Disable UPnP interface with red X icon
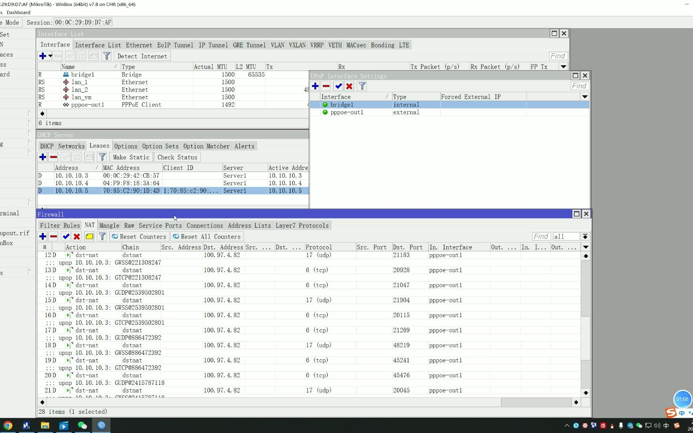Viewport: 693px width, 433px height. (349, 86)
